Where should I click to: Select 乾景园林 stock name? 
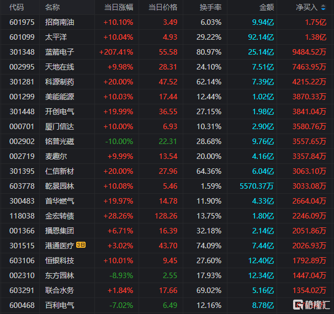(x=60, y=186)
